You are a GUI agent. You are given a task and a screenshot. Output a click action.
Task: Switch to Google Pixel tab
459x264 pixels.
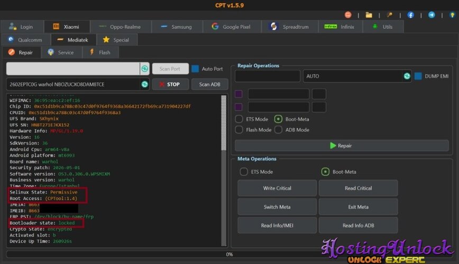point(232,26)
